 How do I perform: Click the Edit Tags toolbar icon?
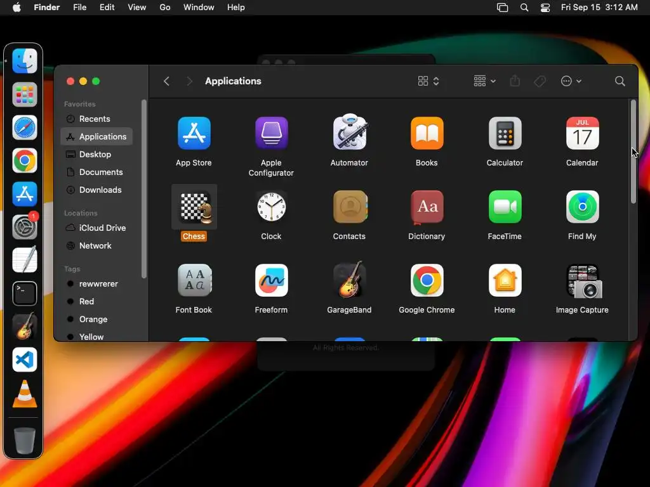(x=540, y=81)
